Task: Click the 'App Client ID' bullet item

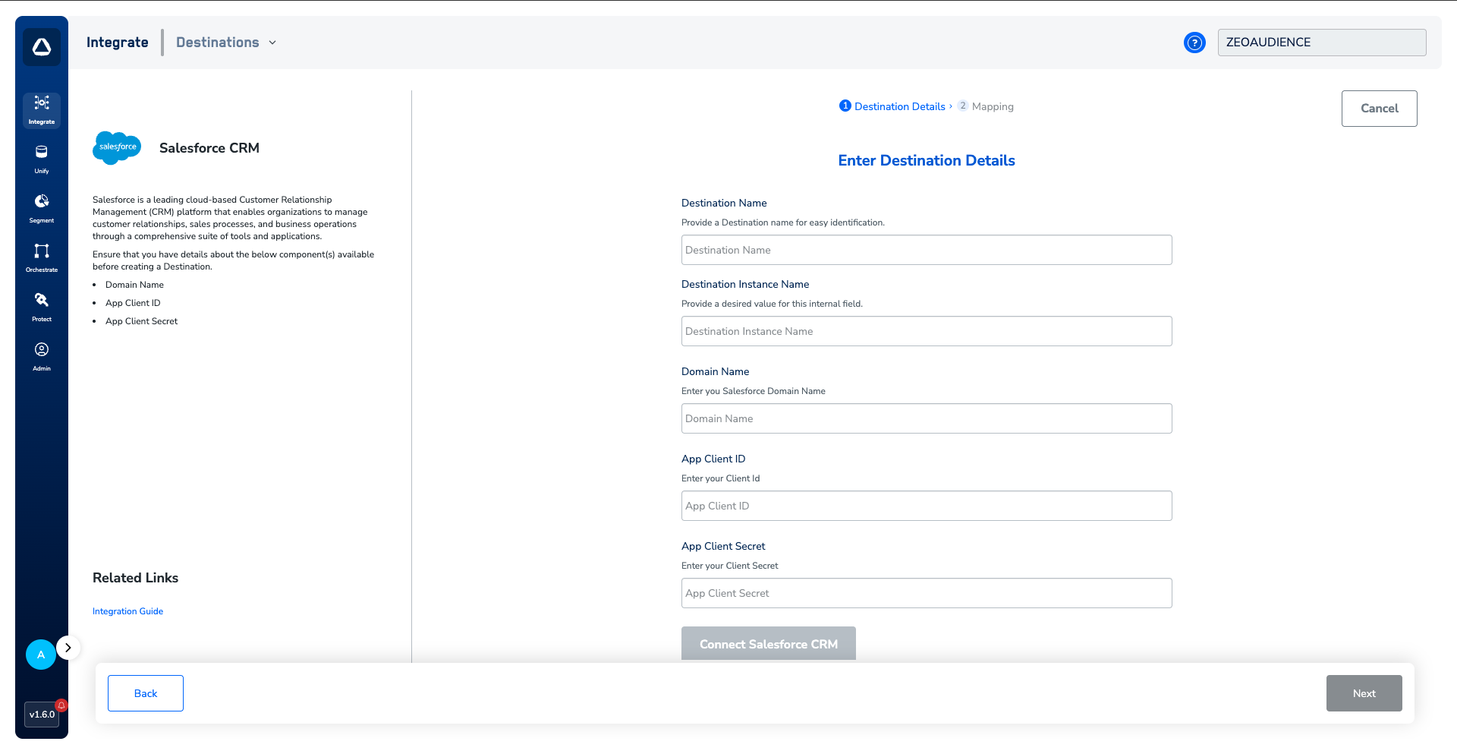Action: [133, 303]
